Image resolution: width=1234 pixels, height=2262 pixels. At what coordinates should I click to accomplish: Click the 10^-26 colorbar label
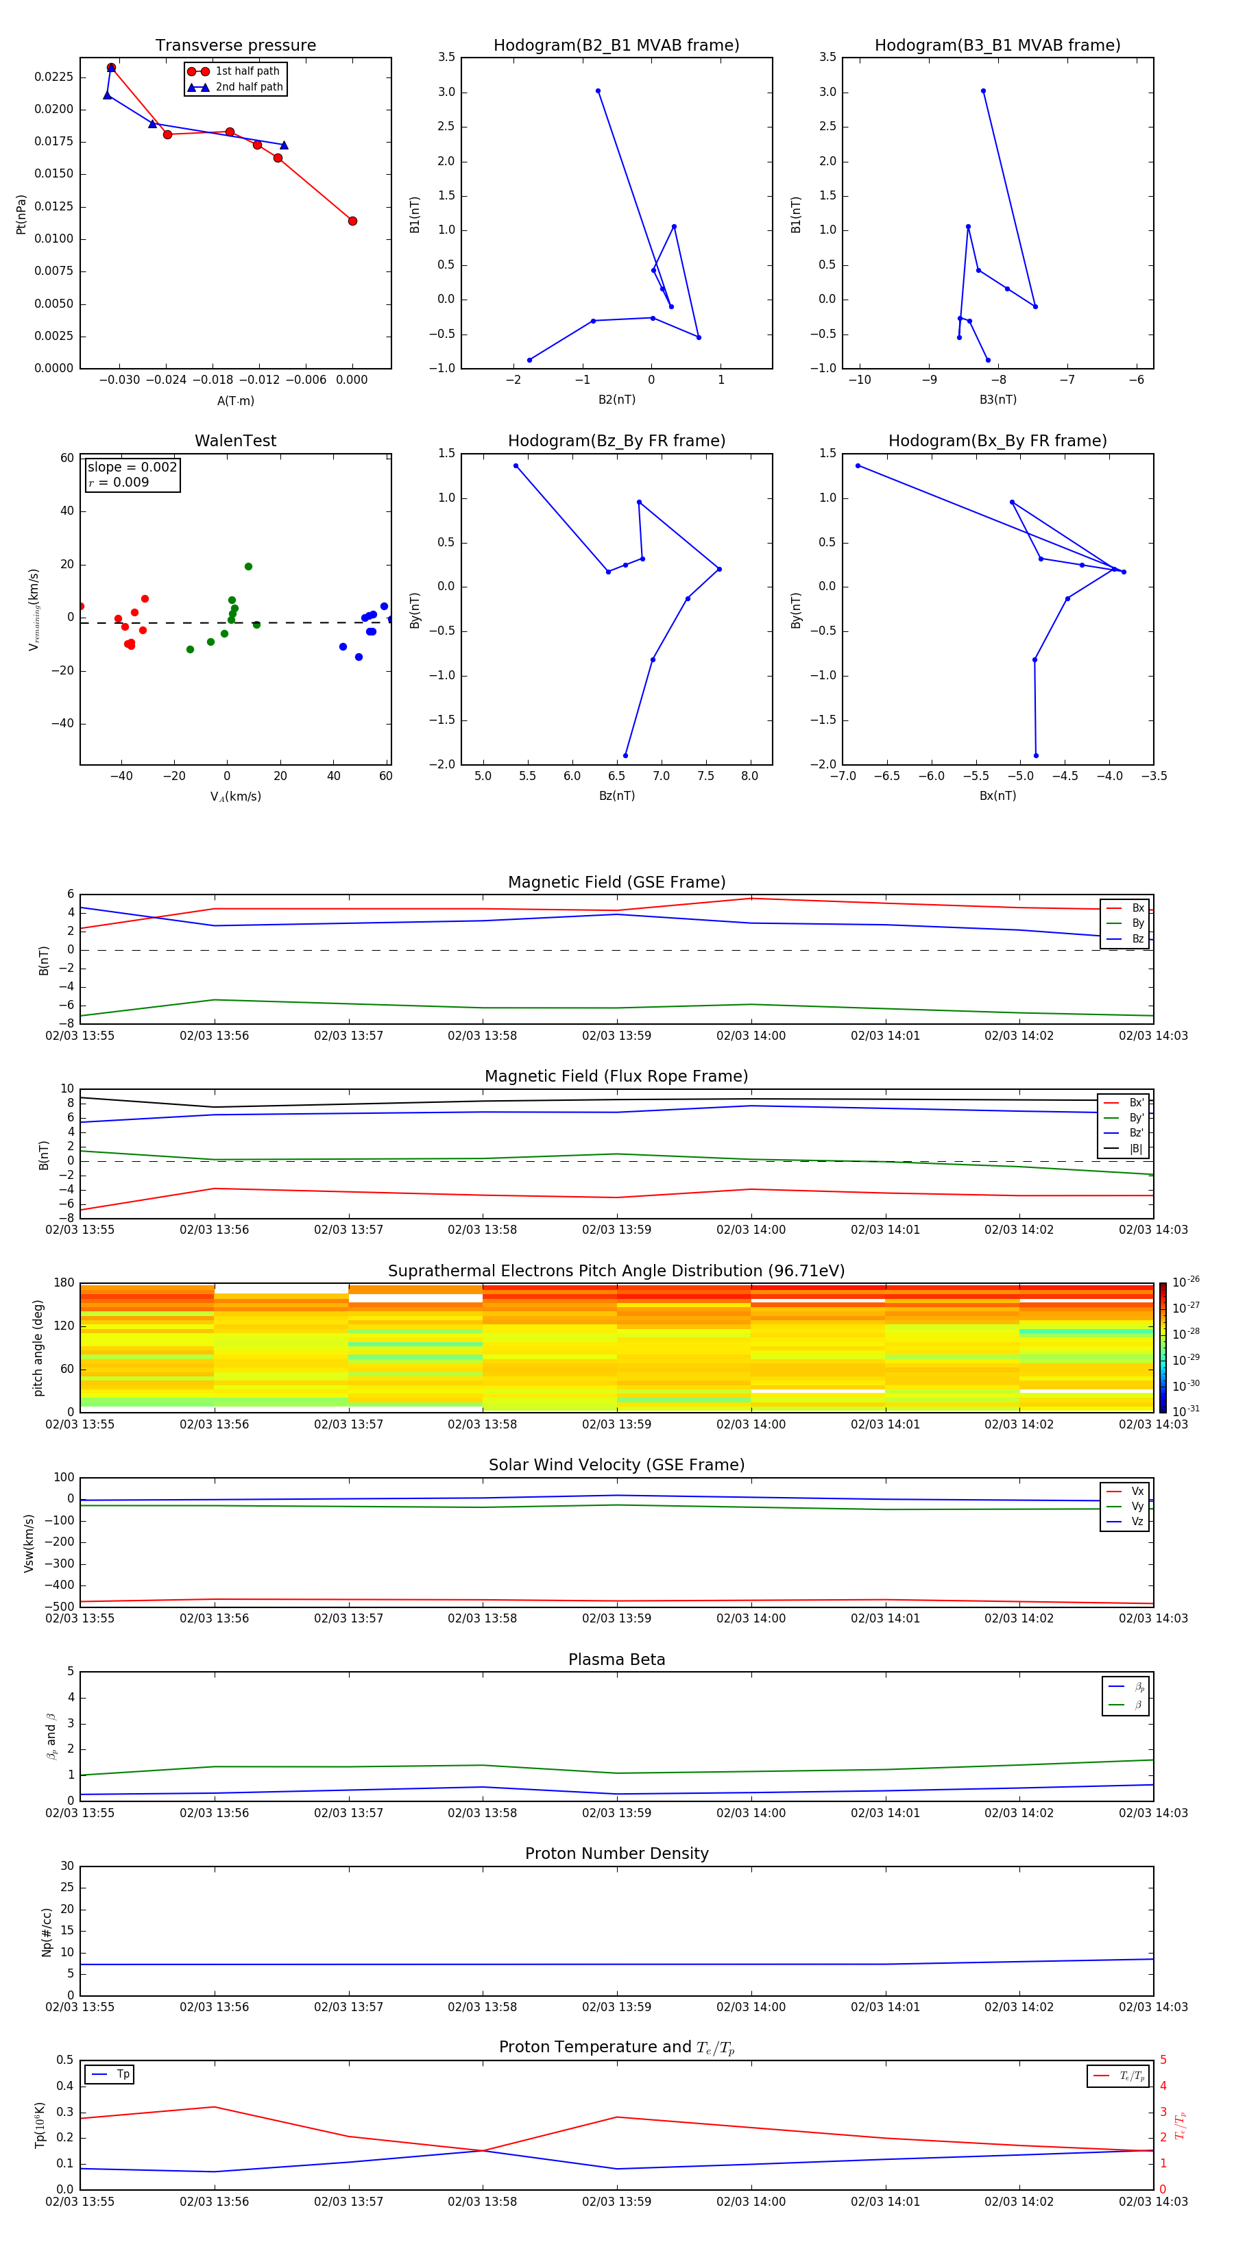[1186, 1282]
